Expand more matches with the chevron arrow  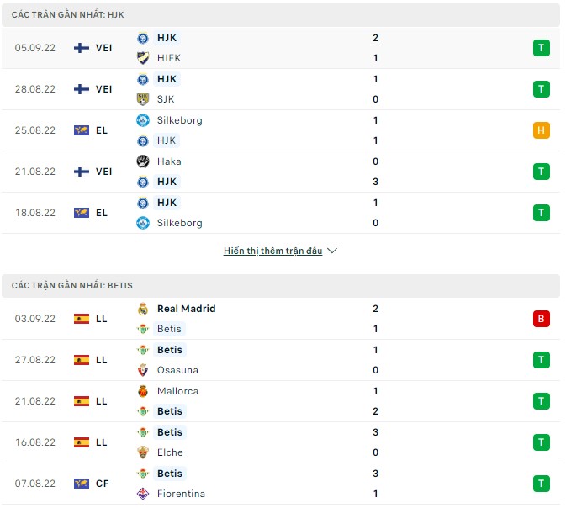331,251
